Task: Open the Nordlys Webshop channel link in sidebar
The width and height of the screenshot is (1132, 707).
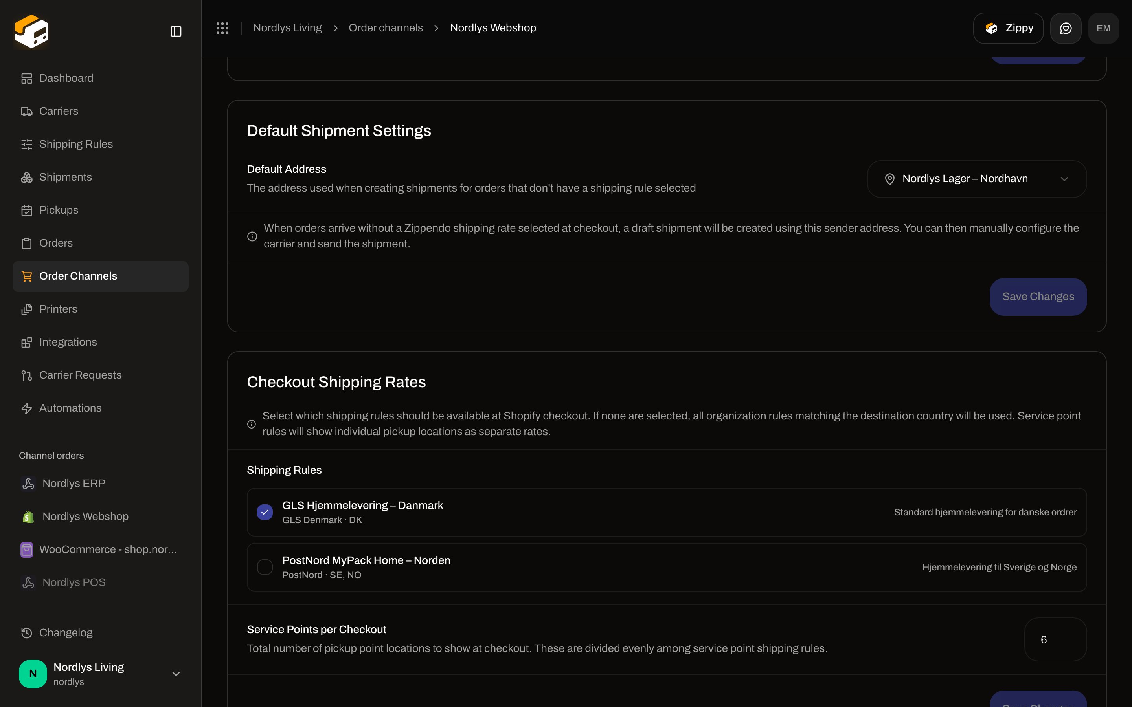Action: [x=101, y=516]
